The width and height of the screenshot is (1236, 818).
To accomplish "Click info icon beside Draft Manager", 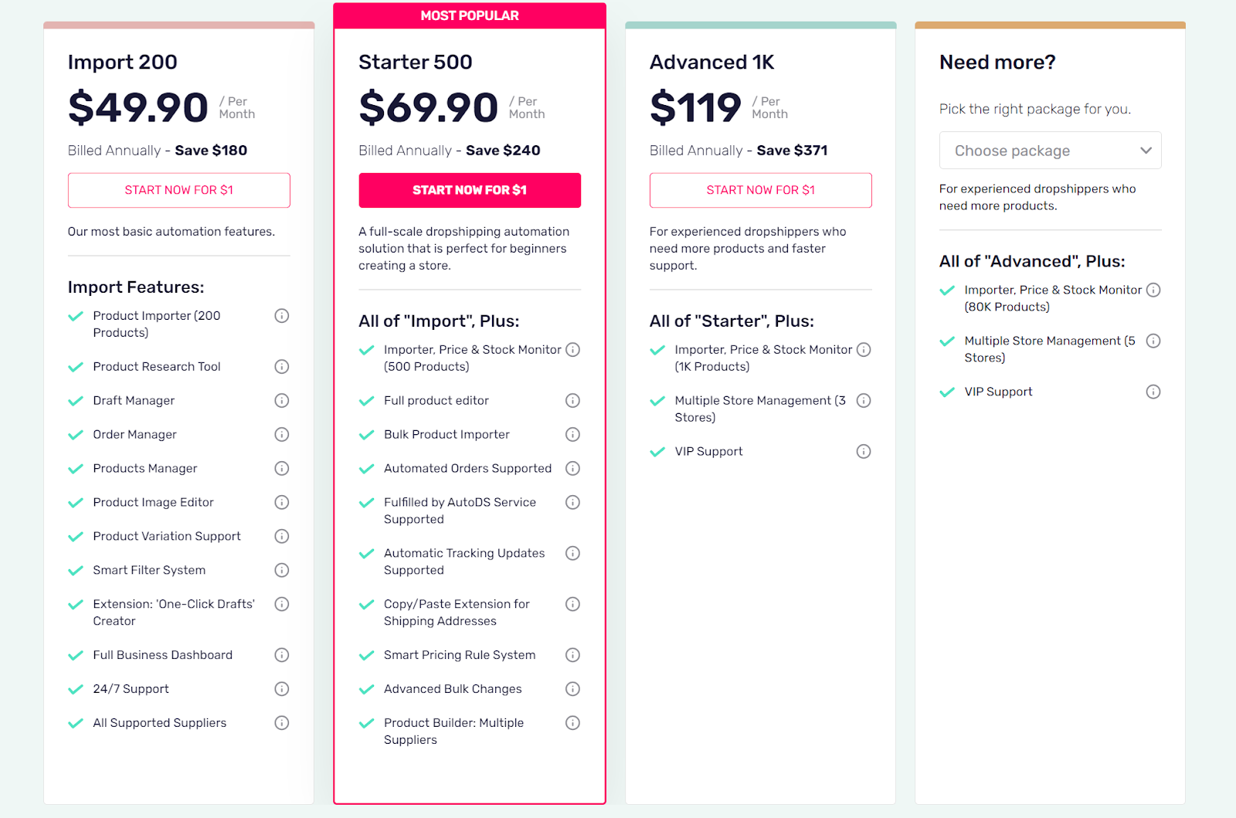I will [x=282, y=401].
